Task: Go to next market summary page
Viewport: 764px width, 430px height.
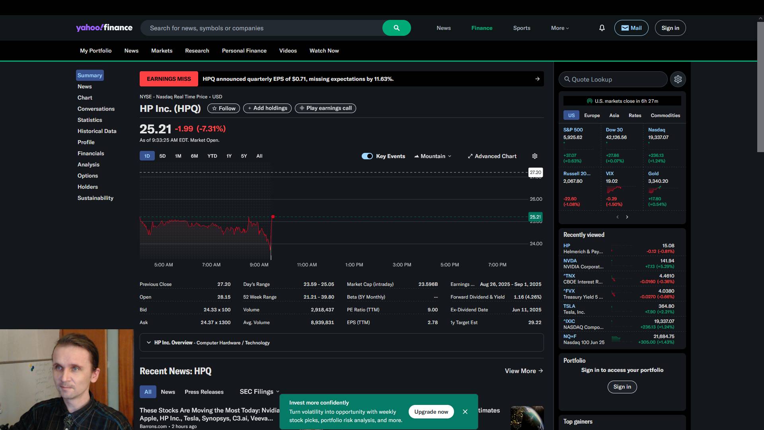Action: (627, 217)
